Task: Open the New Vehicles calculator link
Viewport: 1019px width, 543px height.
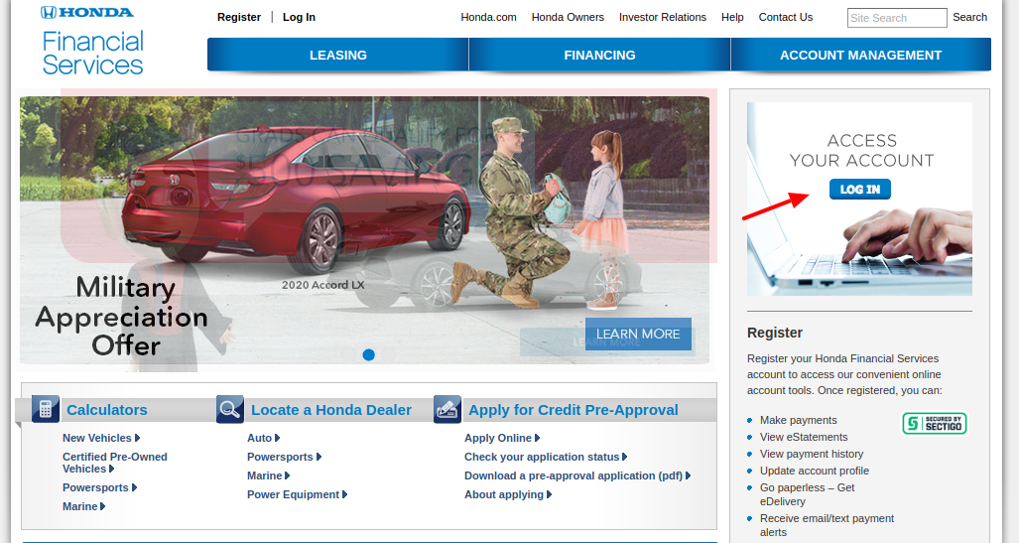Action: coord(101,438)
